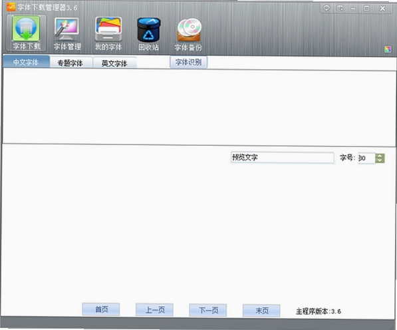Viewport: 397px width, 330px height.
Task: Switch to the 专题字体 tab
Action: click(x=70, y=63)
